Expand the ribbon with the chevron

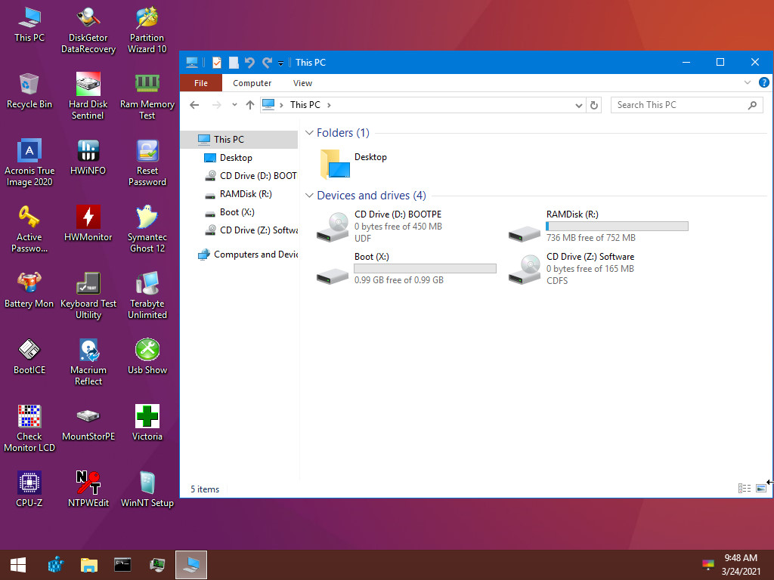coord(748,82)
